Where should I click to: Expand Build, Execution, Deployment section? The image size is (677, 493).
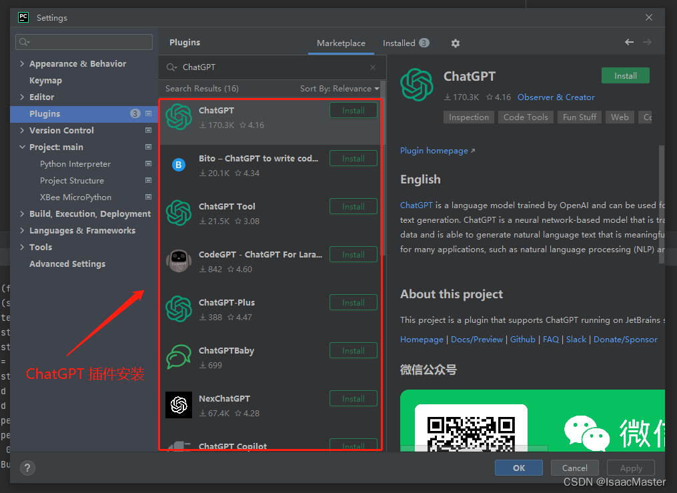point(22,213)
